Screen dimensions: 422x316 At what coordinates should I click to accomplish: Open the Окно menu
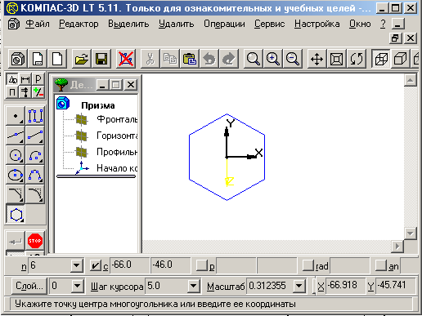click(x=360, y=24)
